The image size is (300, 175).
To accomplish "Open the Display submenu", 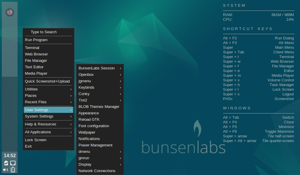I will 100,164.
